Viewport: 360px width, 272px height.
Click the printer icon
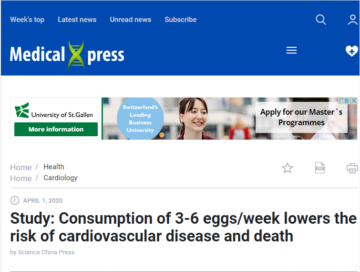click(352, 168)
